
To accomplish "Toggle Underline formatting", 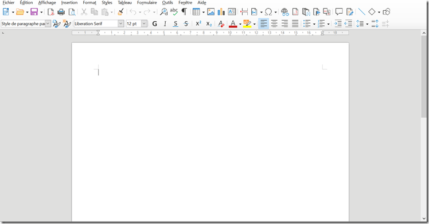I will tap(175, 23).
